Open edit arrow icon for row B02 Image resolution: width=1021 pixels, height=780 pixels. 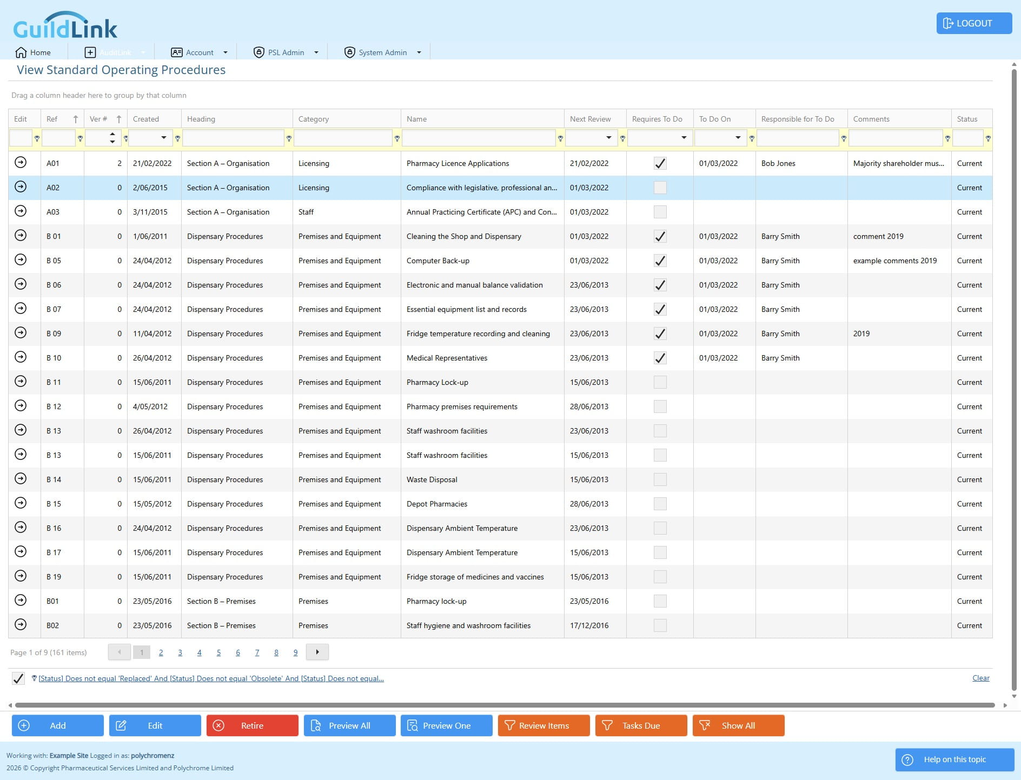pos(21,624)
